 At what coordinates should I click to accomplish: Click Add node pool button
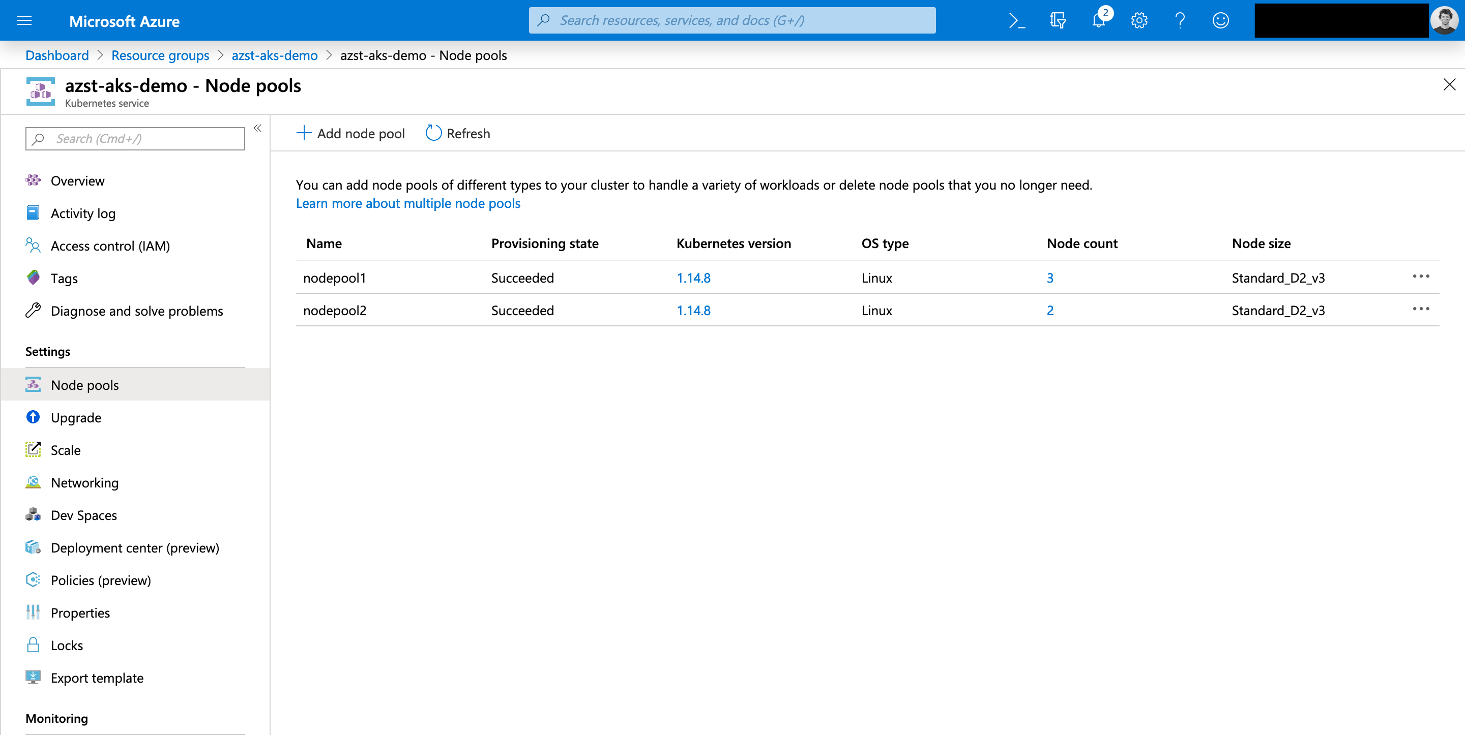pos(350,133)
